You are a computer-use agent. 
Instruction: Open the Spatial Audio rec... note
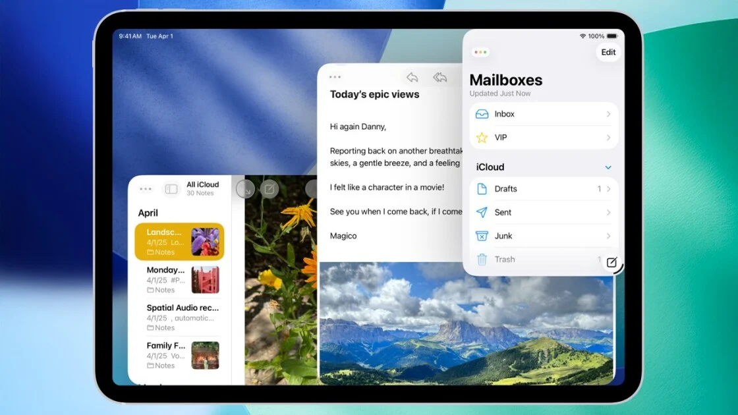pos(183,318)
